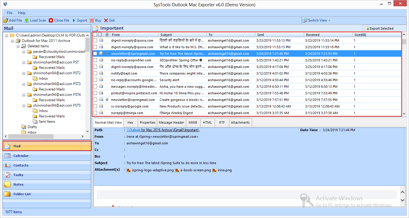Screen dimensions: 409x218
Task: Collapse shinimohan94@aol.com PST2 node
Action: tap(24, 73)
